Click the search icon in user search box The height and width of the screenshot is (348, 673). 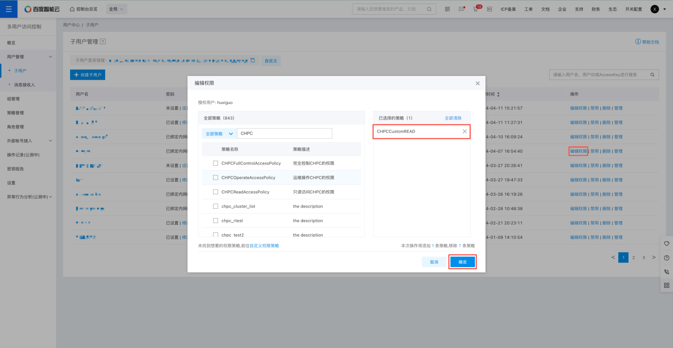coord(652,75)
